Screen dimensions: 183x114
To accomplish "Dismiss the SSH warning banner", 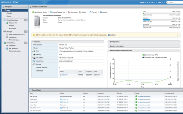I will click(178, 35).
